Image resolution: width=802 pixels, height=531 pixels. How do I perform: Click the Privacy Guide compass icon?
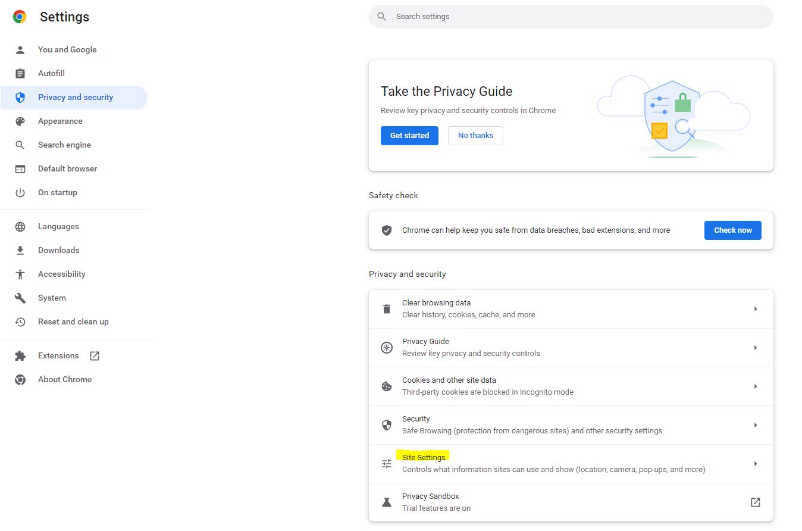(387, 348)
